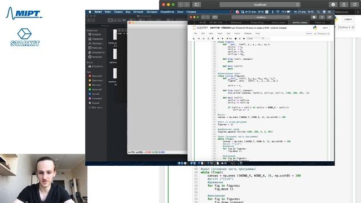Click the interrupt kernel stop icon
The height and width of the screenshot is (203, 361).
click(x=236, y=38)
